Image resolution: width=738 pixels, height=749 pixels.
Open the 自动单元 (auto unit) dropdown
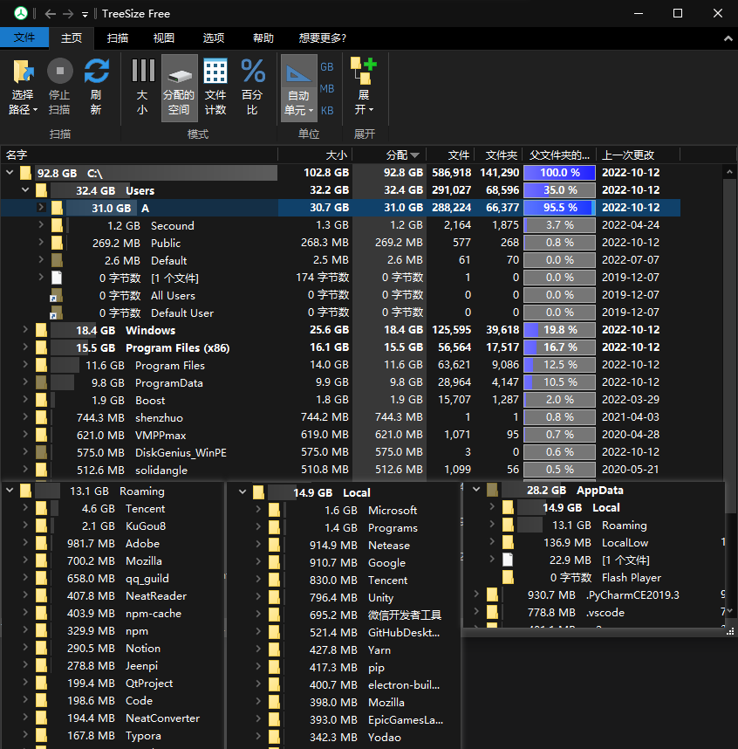[x=298, y=103]
